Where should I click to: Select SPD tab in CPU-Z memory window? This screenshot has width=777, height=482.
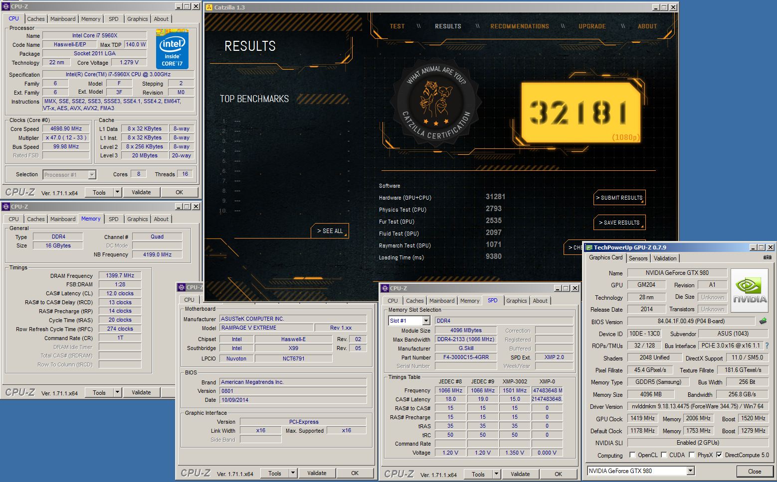click(x=113, y=219)
